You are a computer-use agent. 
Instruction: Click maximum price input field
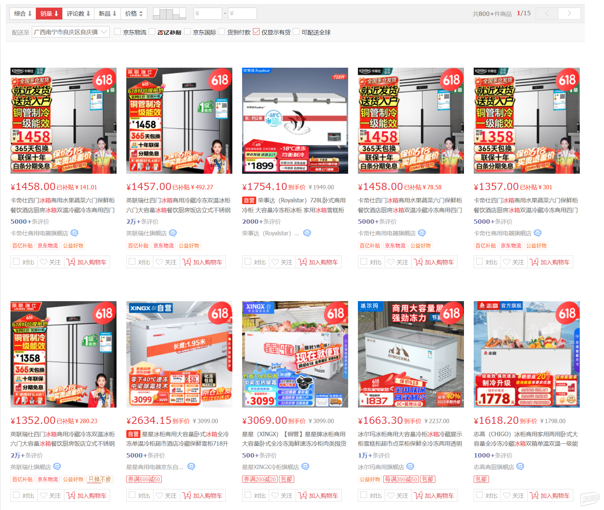pos(242,14)
